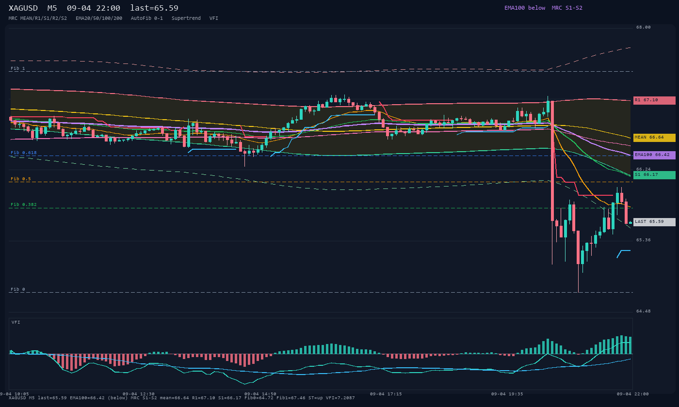679x407 pixels.
Task: Click the M5 timeframe label
Action: pos(52,8)
